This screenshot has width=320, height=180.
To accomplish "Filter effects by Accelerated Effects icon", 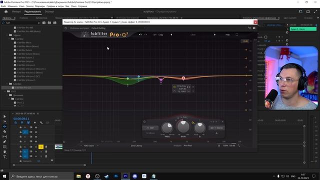I will (44, 23).
